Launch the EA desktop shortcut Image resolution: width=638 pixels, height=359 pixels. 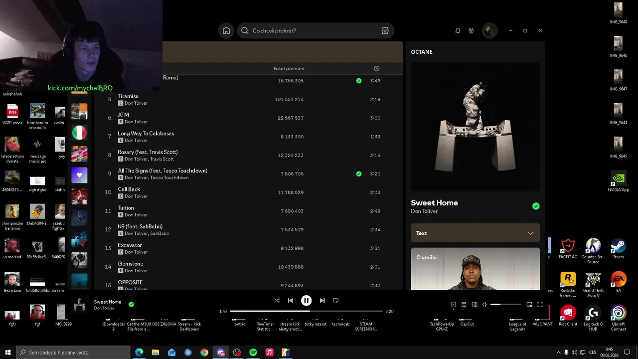(x=619, y=282)
